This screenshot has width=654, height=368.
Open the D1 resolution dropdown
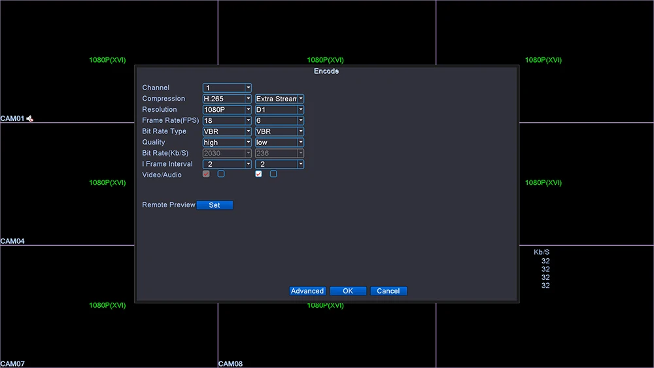(x=279, y=110)
